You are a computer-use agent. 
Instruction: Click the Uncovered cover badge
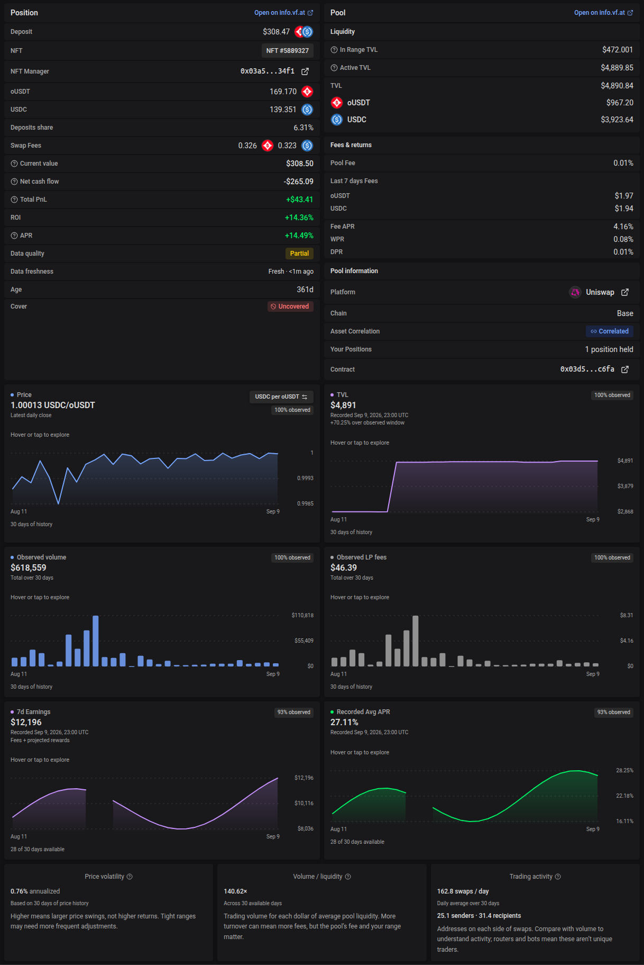tap(290, 306)
